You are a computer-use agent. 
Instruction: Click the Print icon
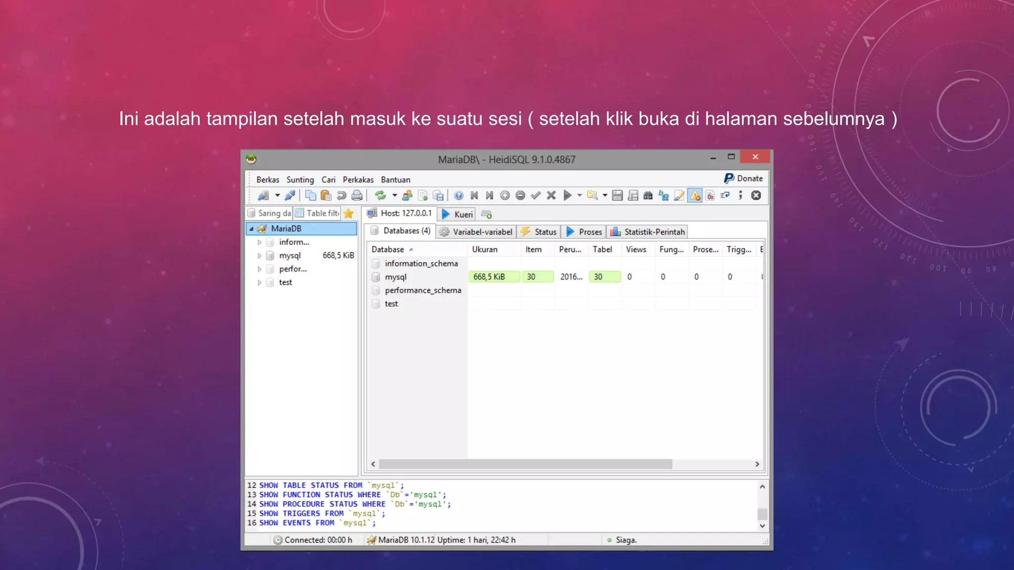[356, 195]
